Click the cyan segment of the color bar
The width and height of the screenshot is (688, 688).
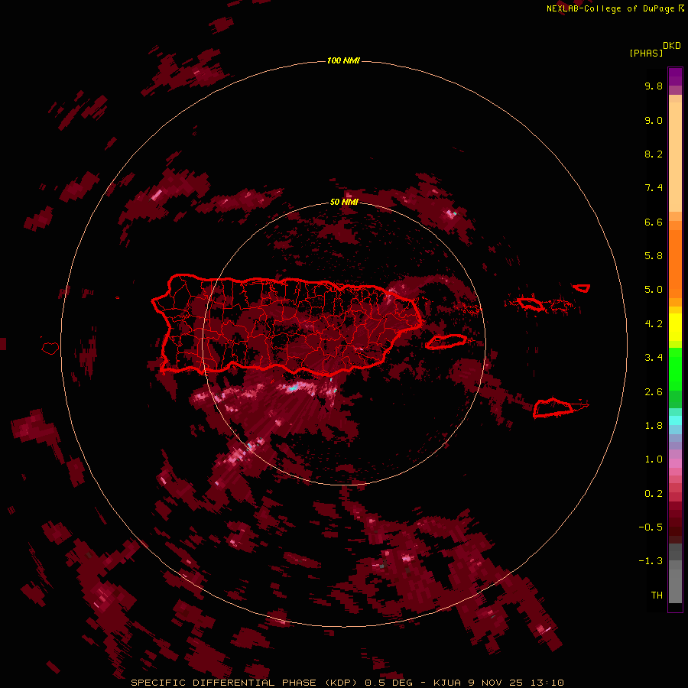click(x=675, y=420)
